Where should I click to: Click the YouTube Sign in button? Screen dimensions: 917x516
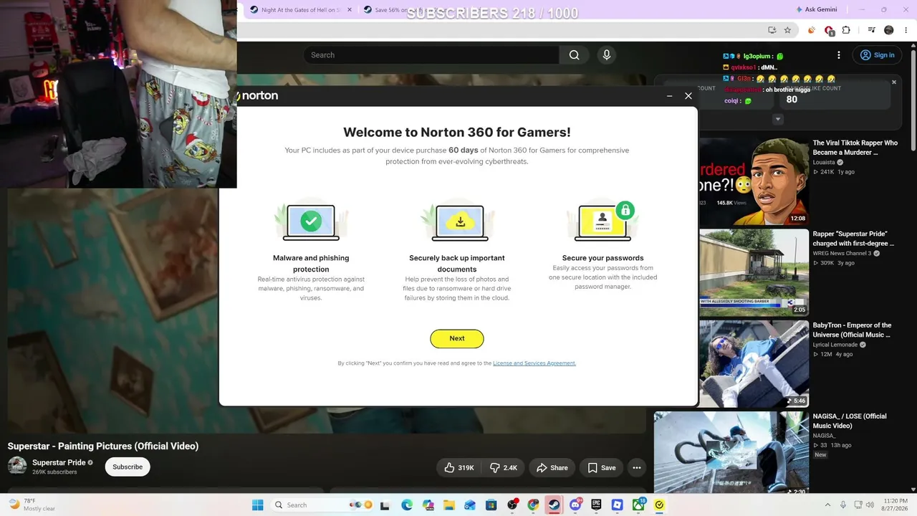(x=877, y=55)
